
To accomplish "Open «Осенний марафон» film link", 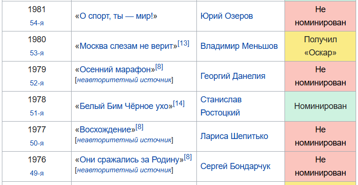I will coord(115,69).
